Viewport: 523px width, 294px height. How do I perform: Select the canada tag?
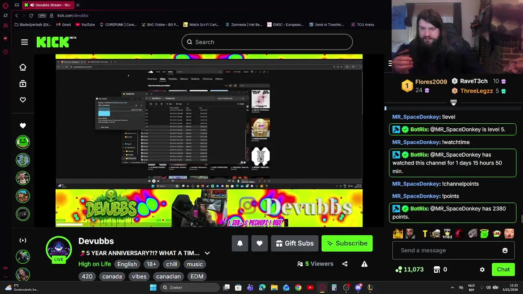pos(112,276)
